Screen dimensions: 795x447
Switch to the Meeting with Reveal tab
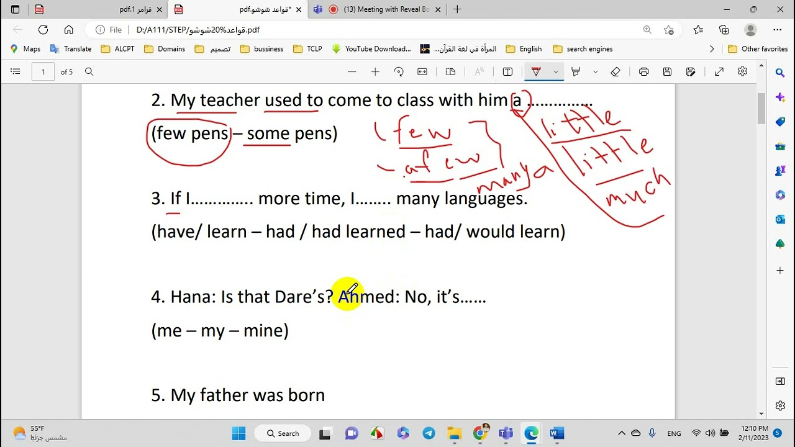click(x=378, y=9)
